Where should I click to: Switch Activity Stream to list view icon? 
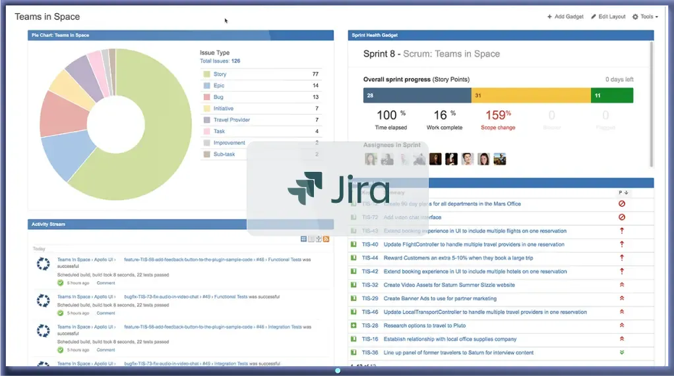[311, 238]
